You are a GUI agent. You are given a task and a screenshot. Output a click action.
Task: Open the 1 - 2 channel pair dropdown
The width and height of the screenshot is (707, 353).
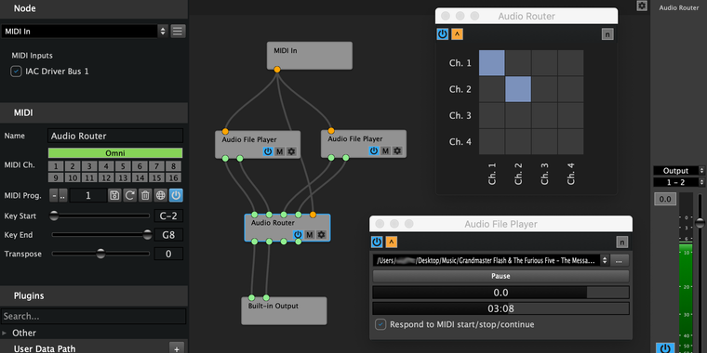point(678,182)
